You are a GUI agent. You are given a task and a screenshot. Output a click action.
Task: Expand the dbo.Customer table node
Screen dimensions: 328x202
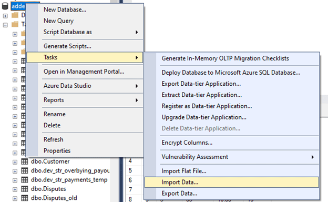click(15, 162)
